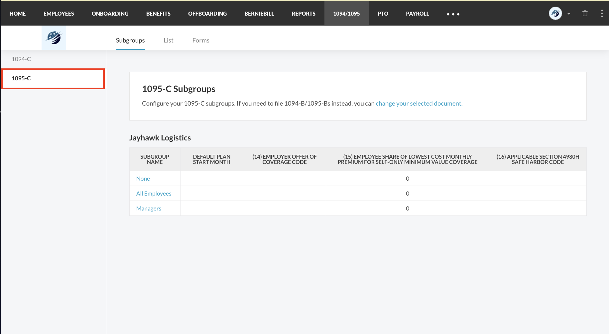The image size is (609, 334).
Task: Navigate to Onboarding section
Action: 110,14
